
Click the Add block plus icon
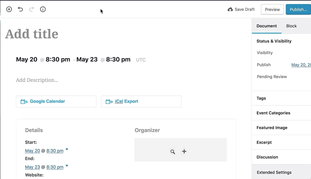9,9
